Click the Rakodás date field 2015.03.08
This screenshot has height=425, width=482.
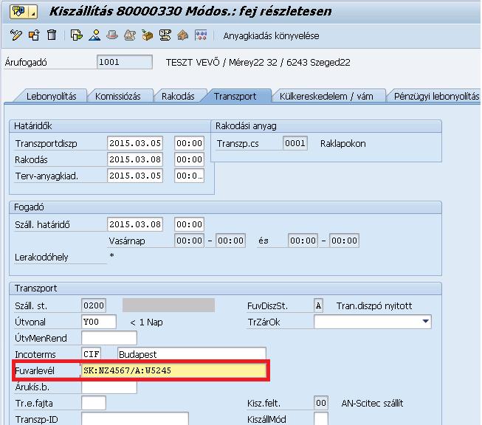point(135,159)
